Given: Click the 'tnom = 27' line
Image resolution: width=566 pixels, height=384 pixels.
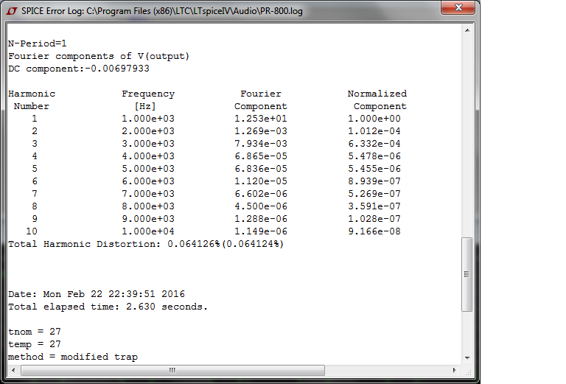Looking at the screenshot, I should click(x=35, y=332).
